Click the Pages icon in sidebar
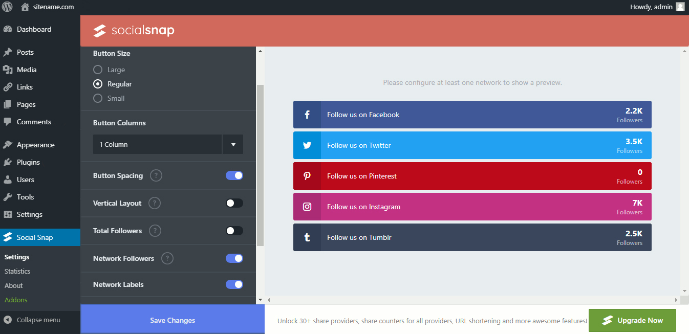The height and width of the screenshot is (334, 689). coord(8,104)
